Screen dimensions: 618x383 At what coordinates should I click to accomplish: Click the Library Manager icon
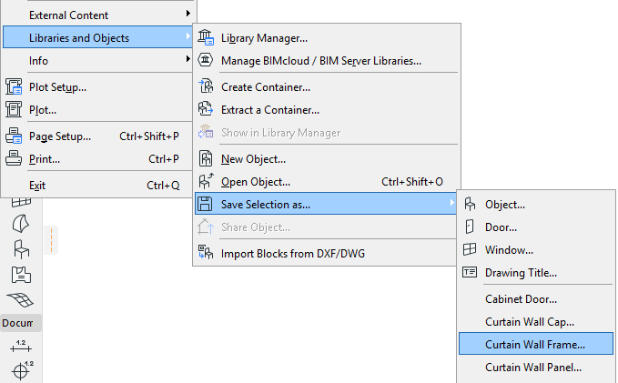[x=205, y=38]
